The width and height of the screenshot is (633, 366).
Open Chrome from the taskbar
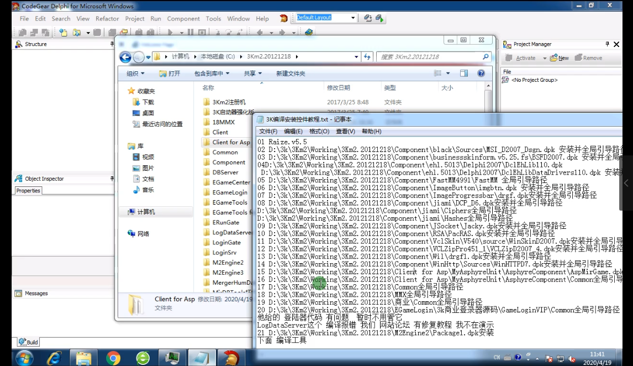113,358
